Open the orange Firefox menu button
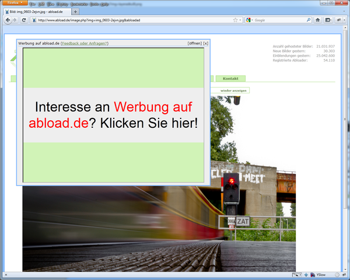 pyautogui.click(x=13, y=3)
